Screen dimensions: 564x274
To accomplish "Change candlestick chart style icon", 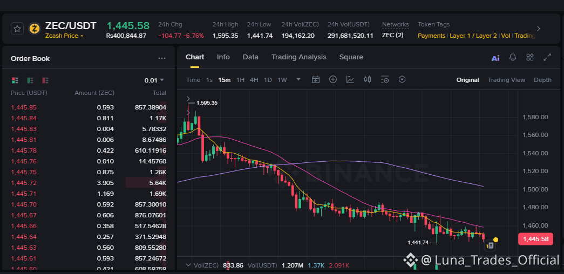I will click(367, 79).
